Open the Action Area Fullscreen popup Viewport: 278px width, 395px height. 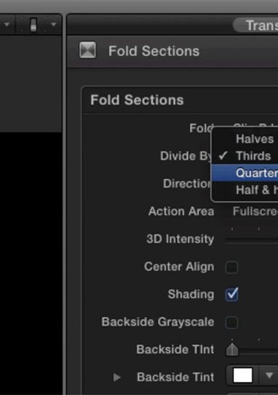[x=255, y=211]
